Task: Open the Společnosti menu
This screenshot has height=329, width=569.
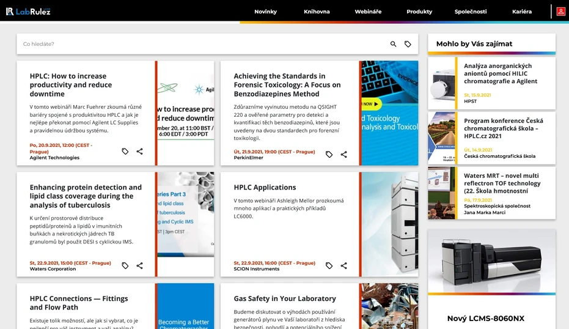Action: (471, 12)
